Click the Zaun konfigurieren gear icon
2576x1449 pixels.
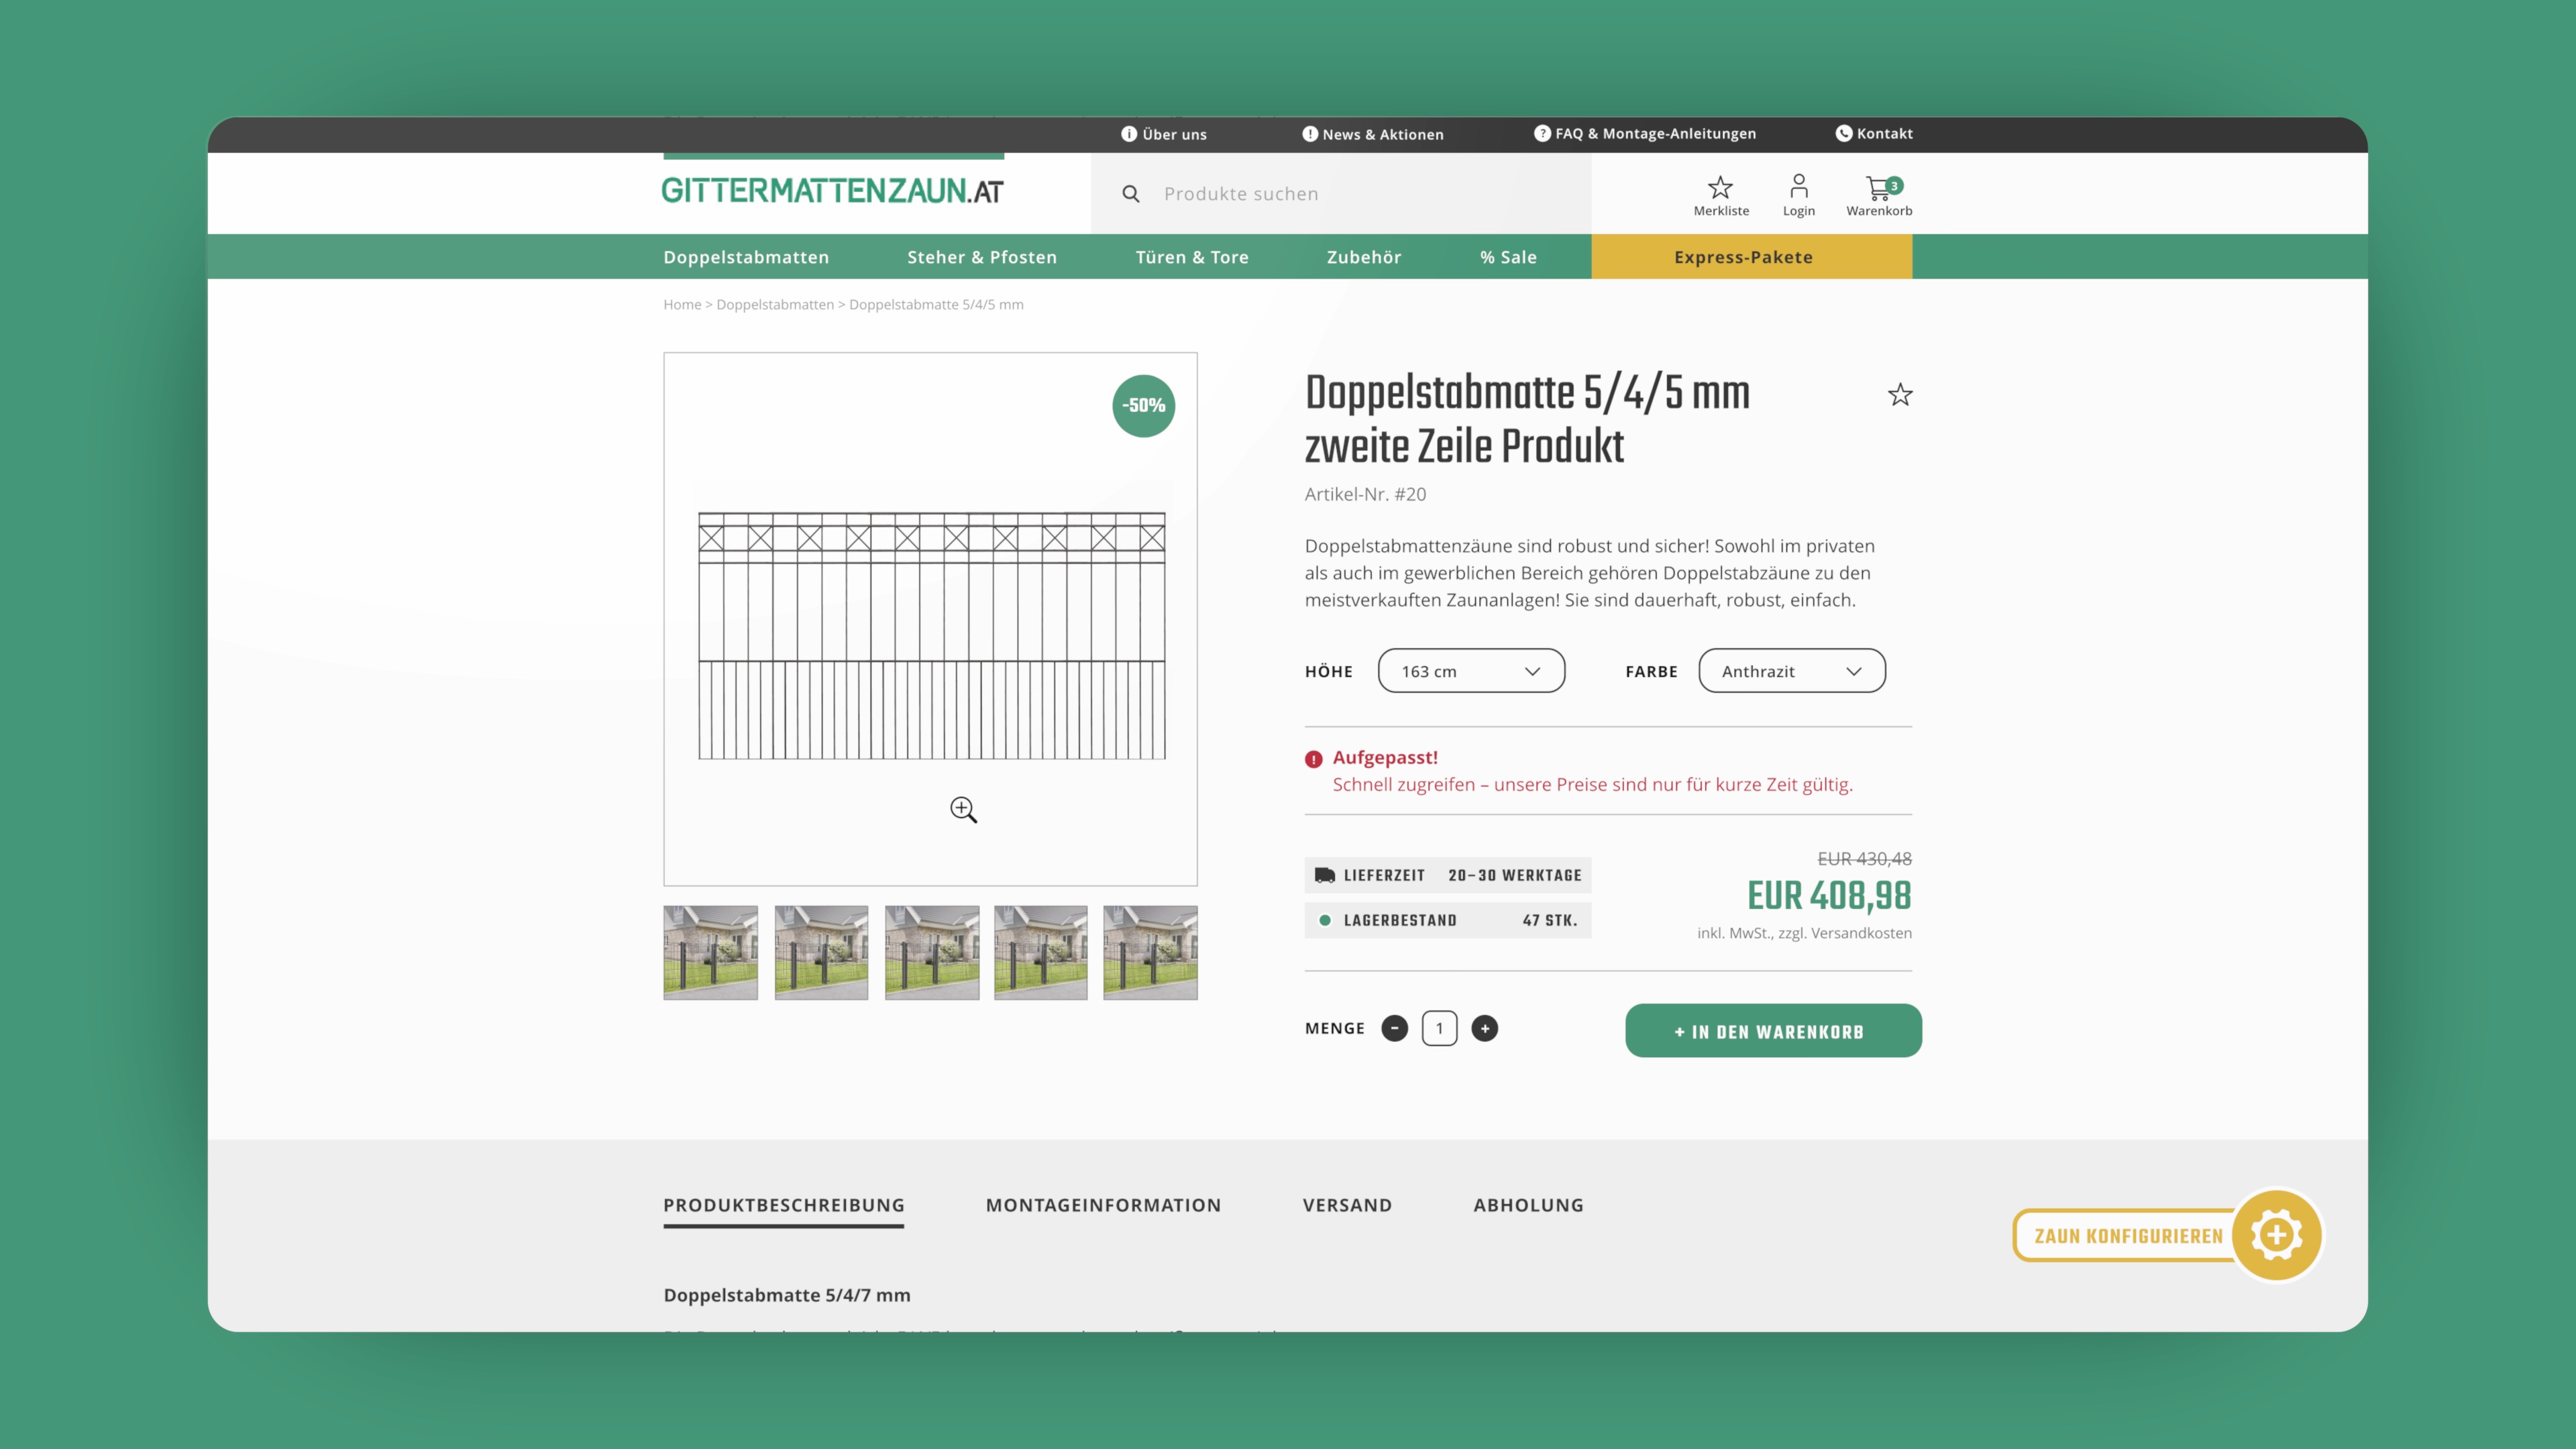[2276, 1235]
